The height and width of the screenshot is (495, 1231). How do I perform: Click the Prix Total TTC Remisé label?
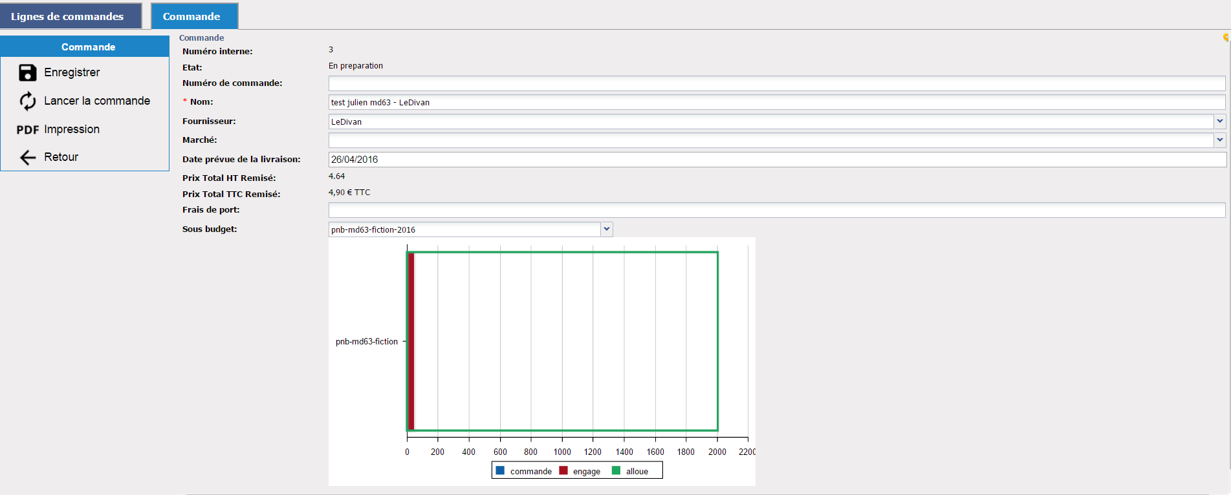[x=232, y=194]
